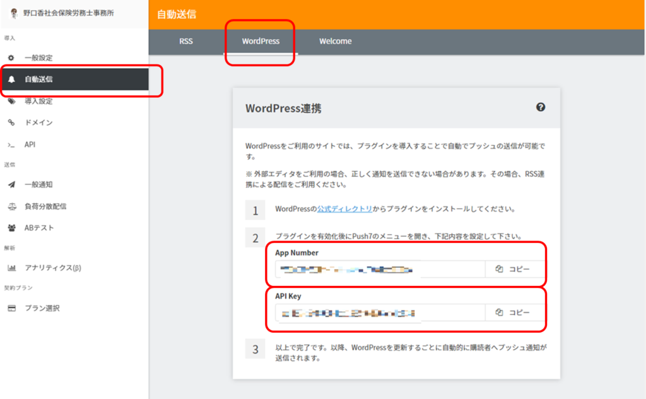Viewport: 646px width, 399px height.
Task: Click the App Number label
Action: point(297,253)
